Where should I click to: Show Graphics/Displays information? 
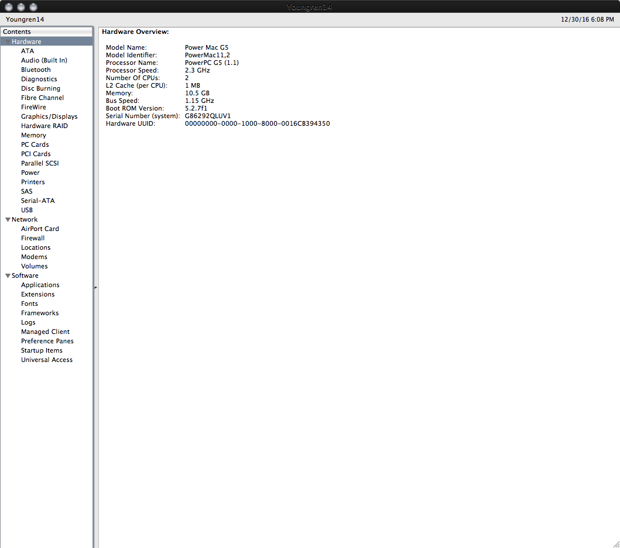[x=49, y=116]
